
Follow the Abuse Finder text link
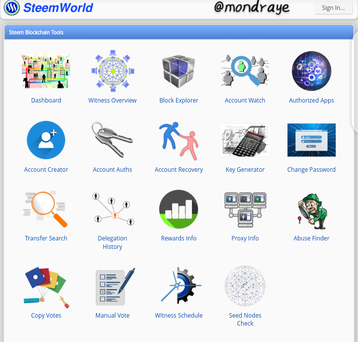click(311, 238)
